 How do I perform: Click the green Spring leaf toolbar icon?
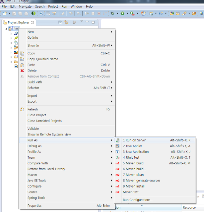tap(33, 13)
